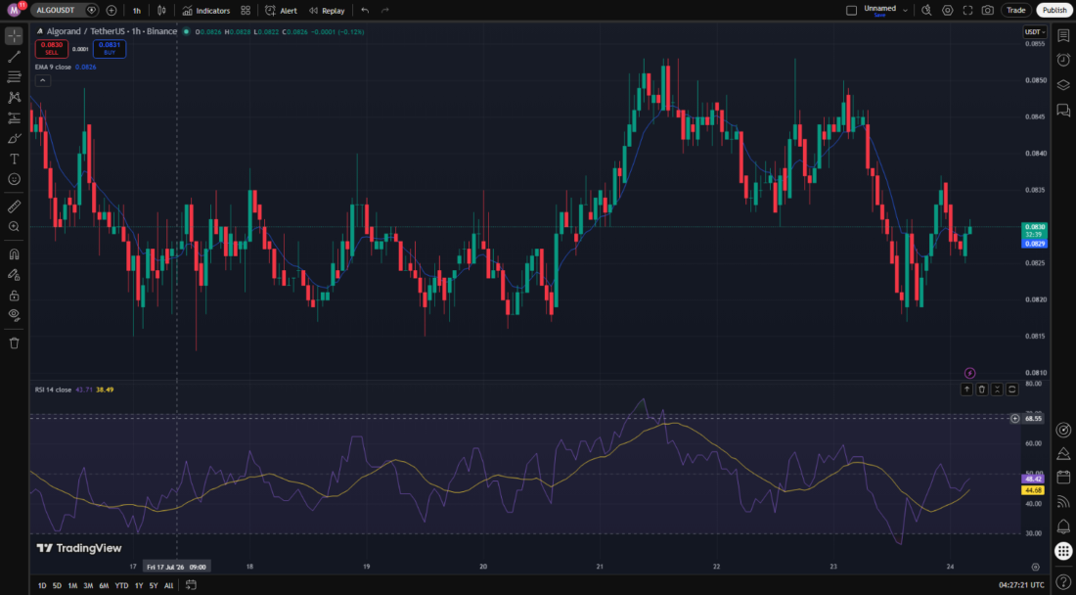Toggle magnet mode snapping
Image resolution: width=1076 pixels, height=595 pixels.
(x=14, y=253)
